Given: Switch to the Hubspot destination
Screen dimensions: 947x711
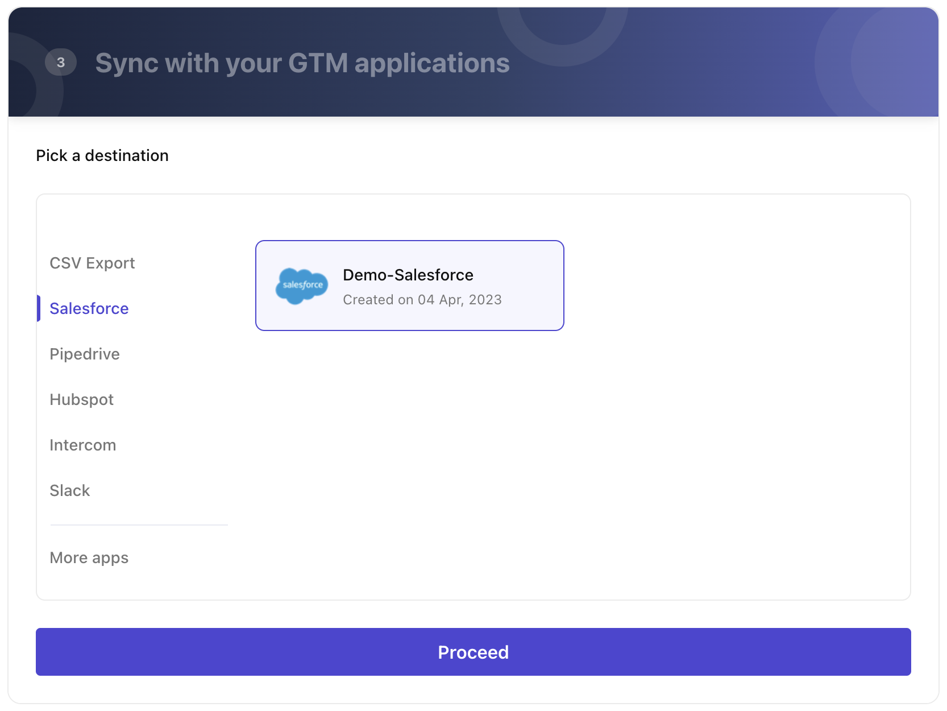Looking at the screenshot, I should (x=82, y=399).
